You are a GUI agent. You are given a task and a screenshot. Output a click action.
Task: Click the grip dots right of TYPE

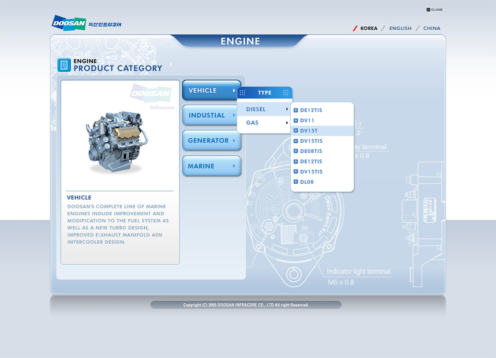(285, 93)
